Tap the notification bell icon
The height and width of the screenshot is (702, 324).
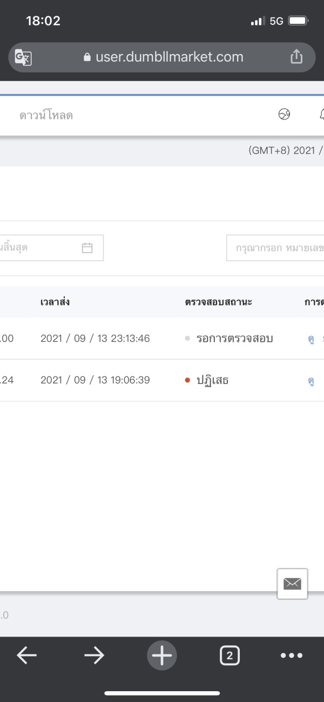tap(322, 114)
